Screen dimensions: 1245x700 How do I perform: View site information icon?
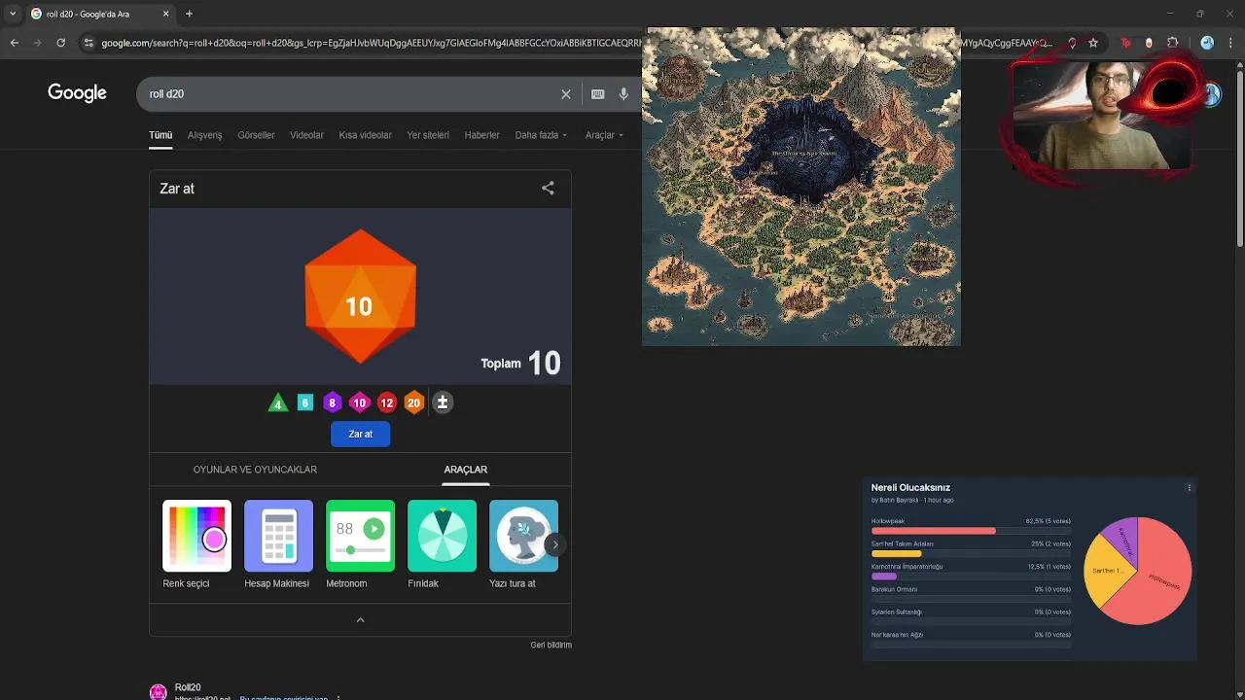point(89,43)
